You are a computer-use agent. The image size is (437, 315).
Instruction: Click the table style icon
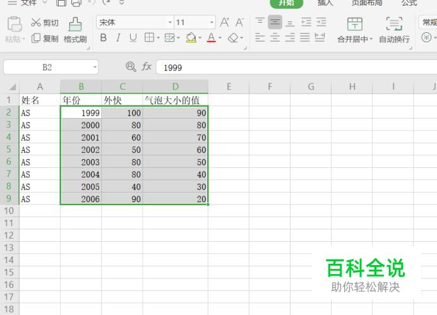(x=169, y=38)
